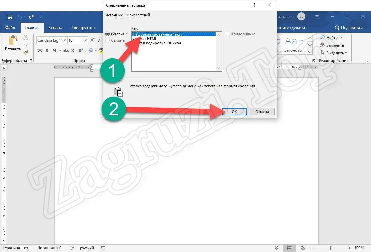This screenshot has height=252, width=371.
Task: Cut selection with the scissors icon
Action: click(x=26, y=37)
